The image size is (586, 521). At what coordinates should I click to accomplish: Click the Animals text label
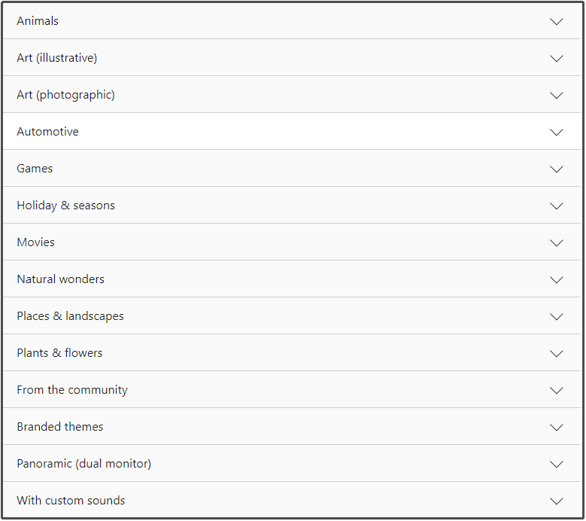click(x=38, y=21)
